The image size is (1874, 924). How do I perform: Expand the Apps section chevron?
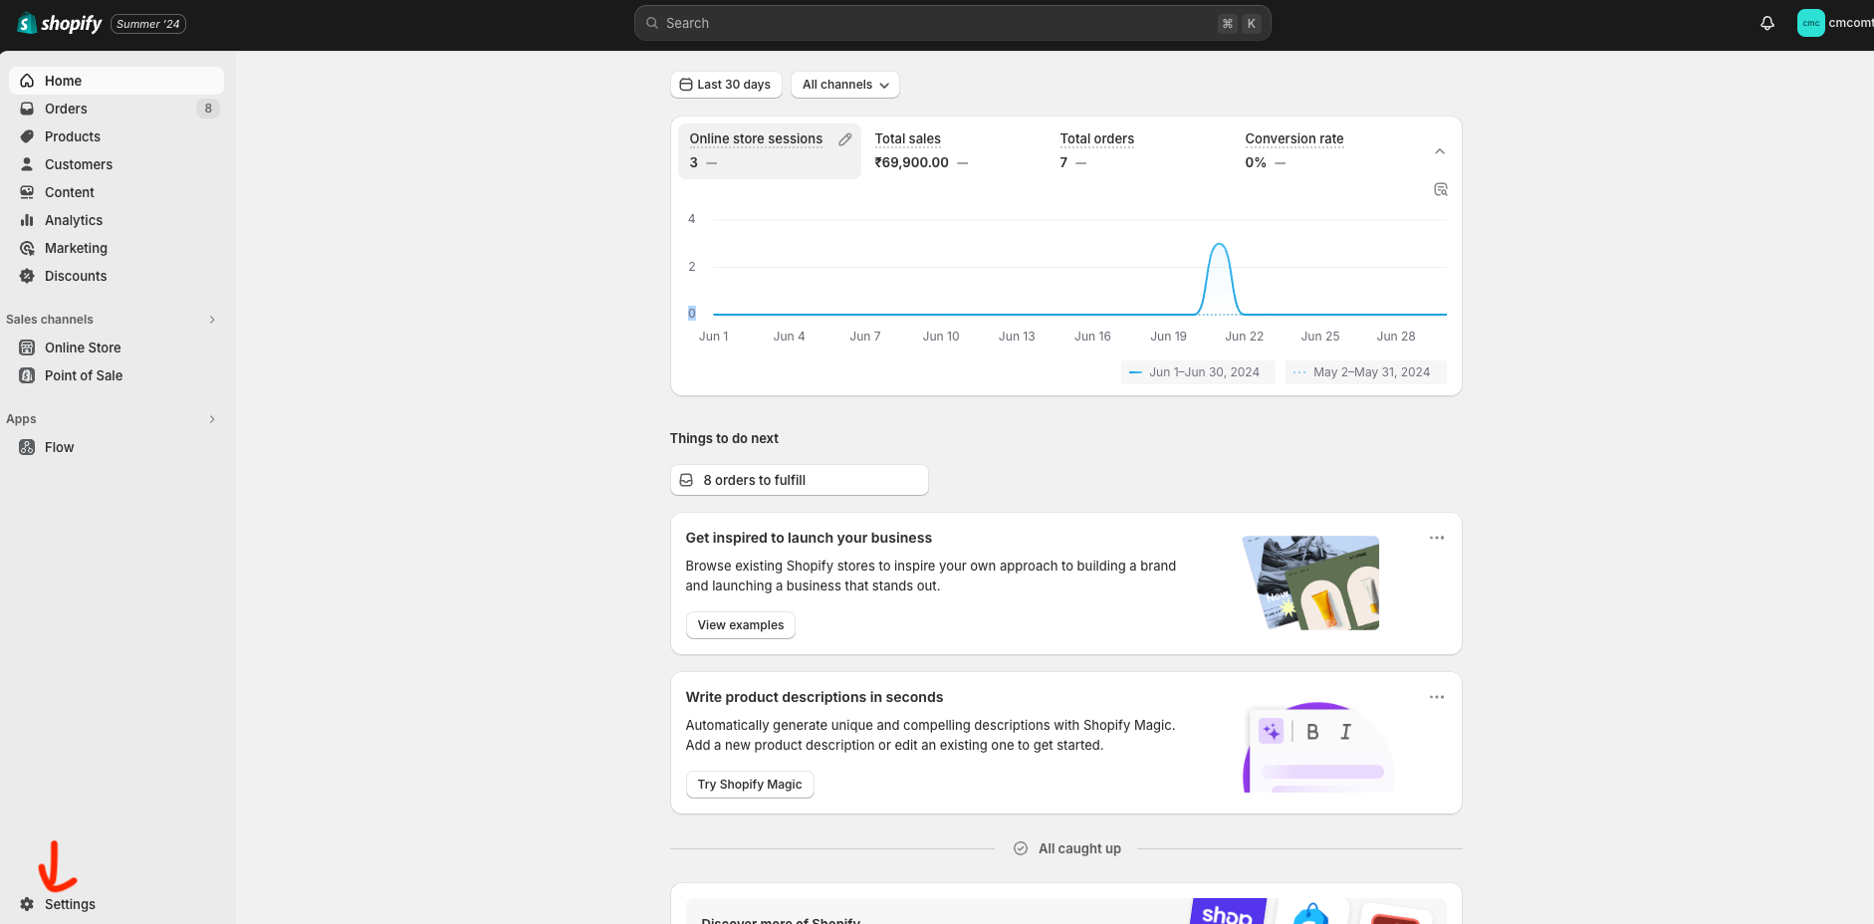click(x=212, y=419)
